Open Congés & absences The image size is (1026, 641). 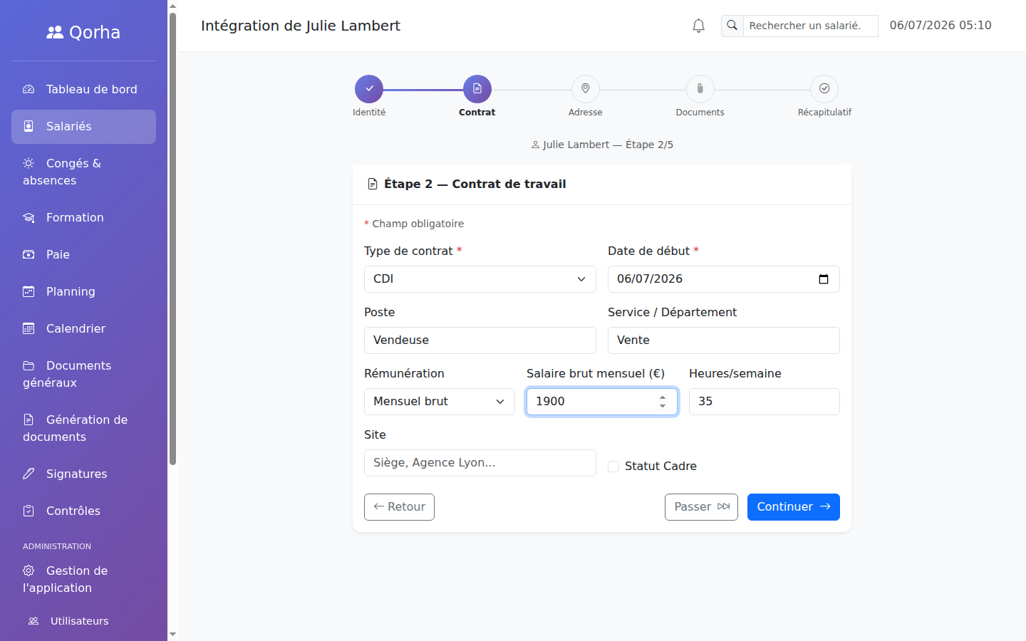pos(83,172)
